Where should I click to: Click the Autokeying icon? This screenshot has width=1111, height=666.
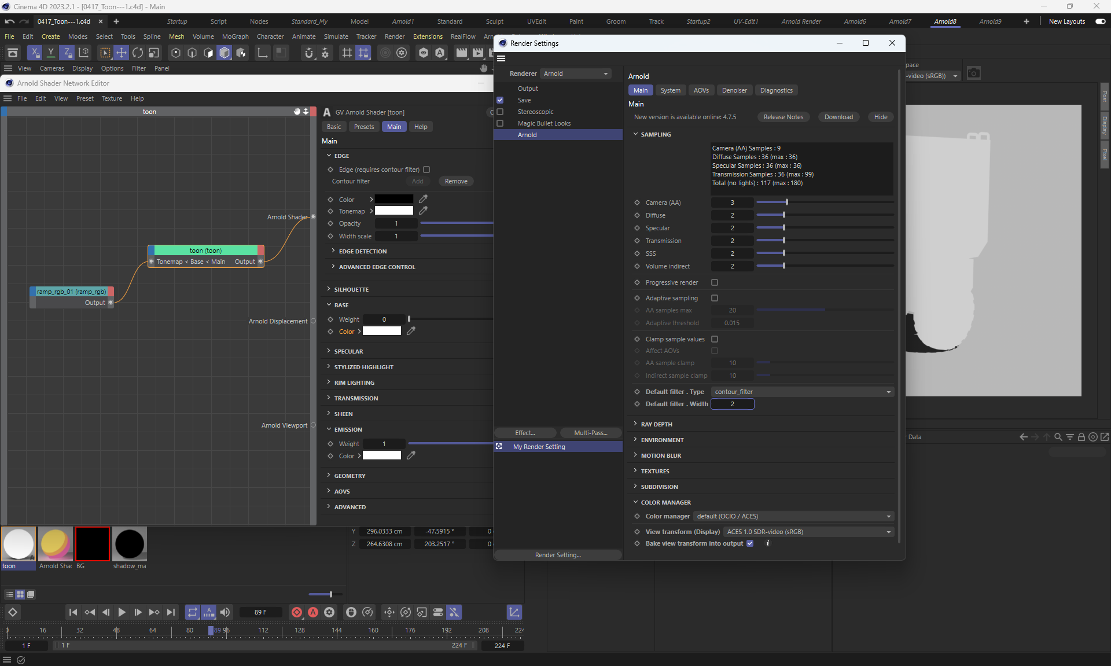[313, 612]
